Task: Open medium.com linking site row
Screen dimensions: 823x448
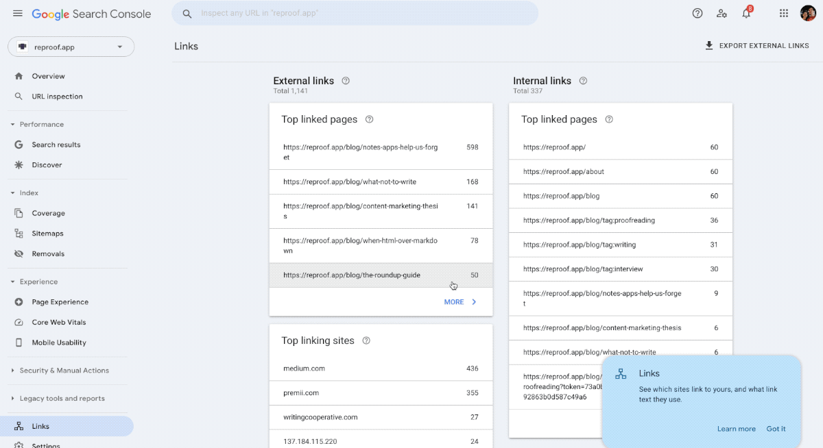Action: click(x=381, y=369)
